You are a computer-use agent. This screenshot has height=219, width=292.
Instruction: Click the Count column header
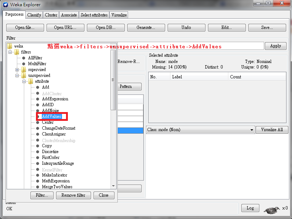point(257,77)
